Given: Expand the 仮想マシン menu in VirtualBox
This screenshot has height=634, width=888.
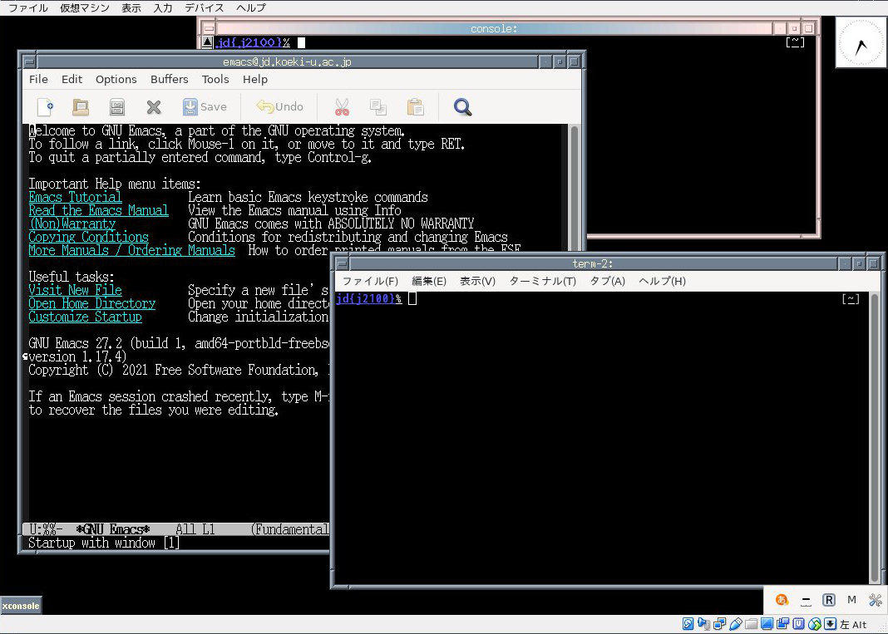Looking at the screenshot, I should coord(84,7).
